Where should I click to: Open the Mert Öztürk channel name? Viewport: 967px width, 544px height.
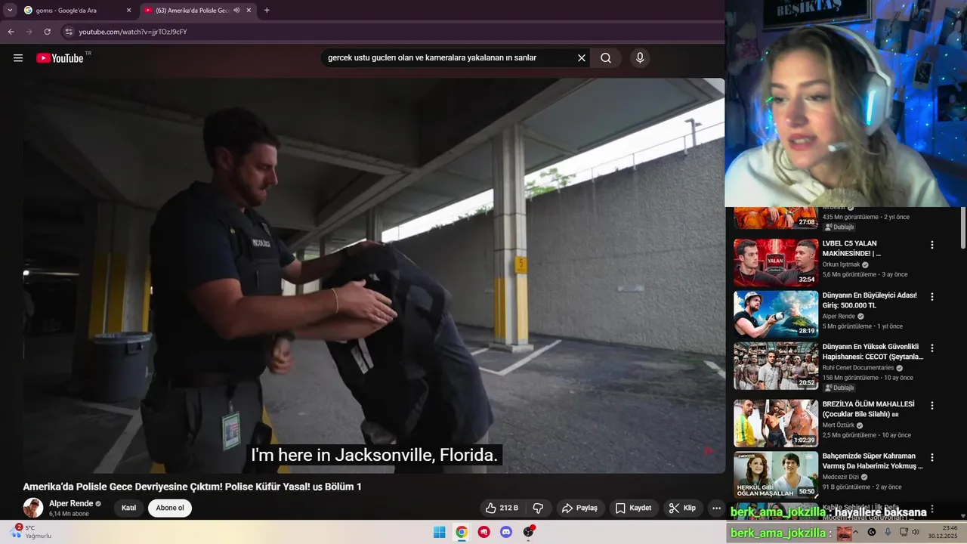[839, 425]
